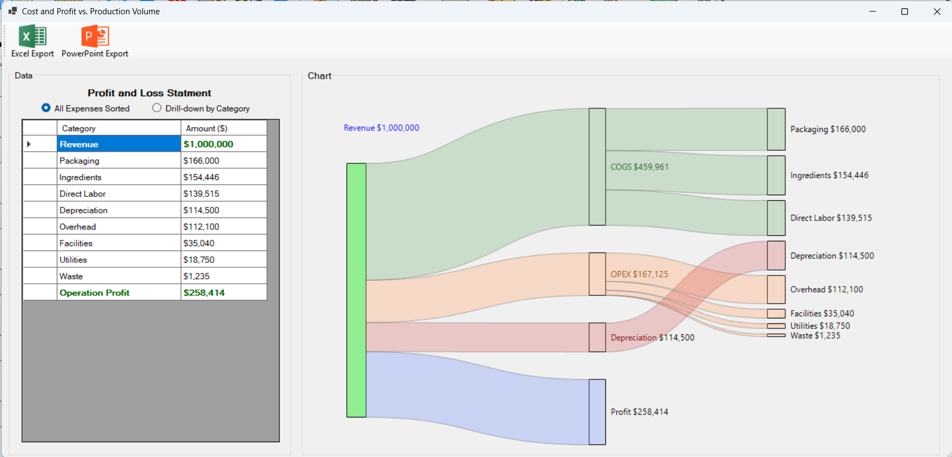Select the All Expenses Sorted radio button

click(46, 108)
